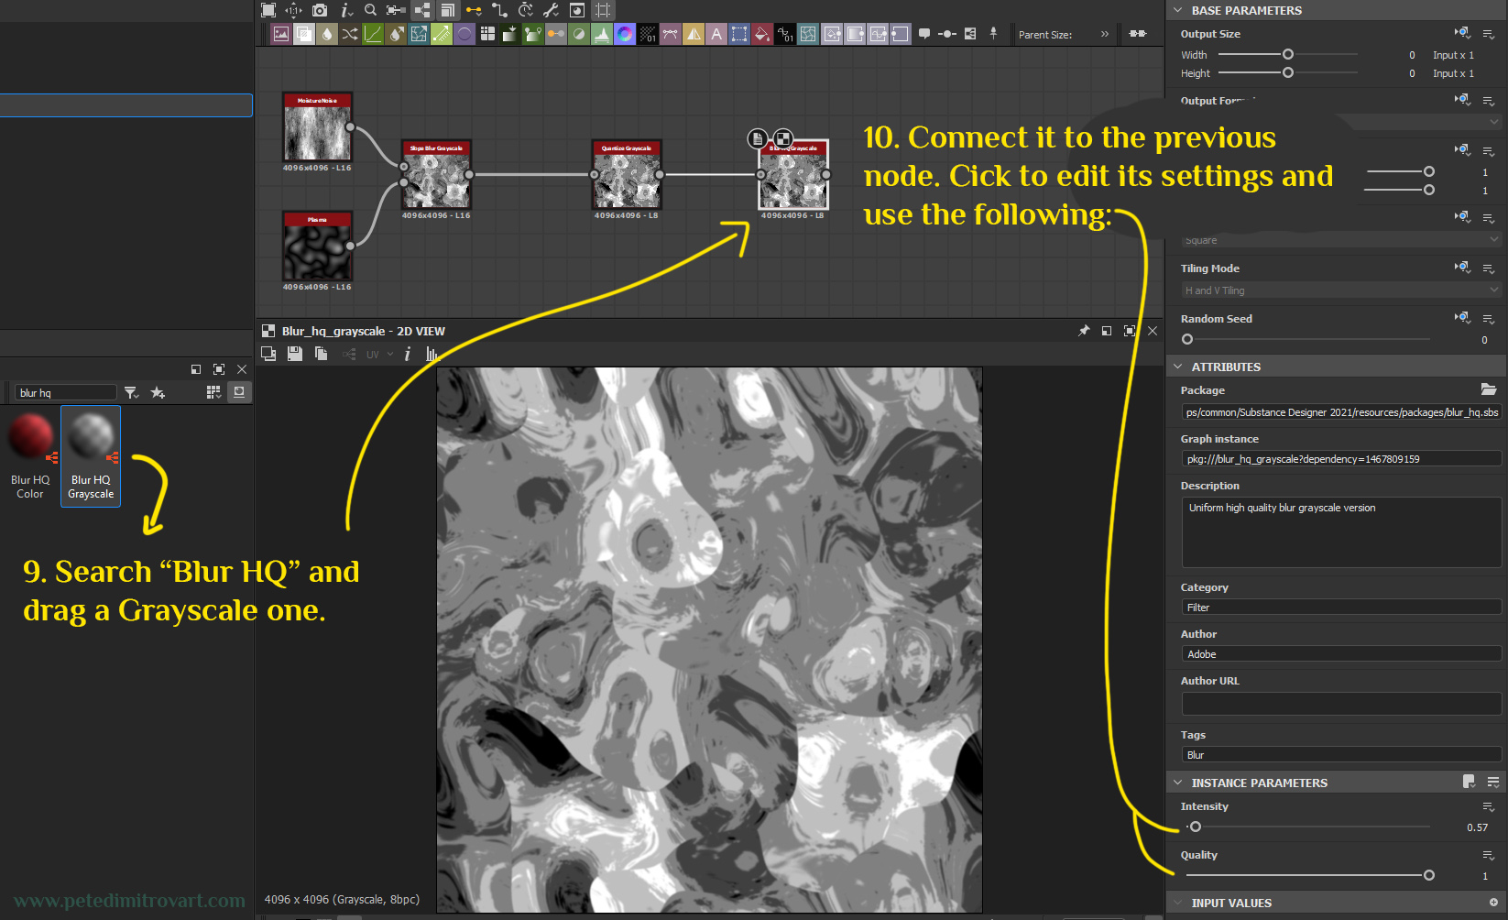Open the Intensity parameter menu icon
The height and width of the screenshot is (920, 1508).
pyautogui.click(x=1489, y=806)
